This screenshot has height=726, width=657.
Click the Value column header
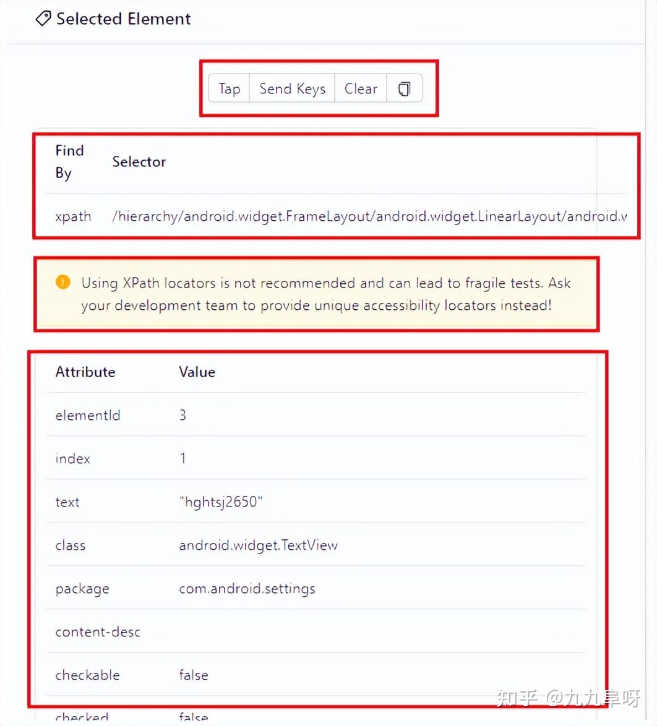point(197,372)
